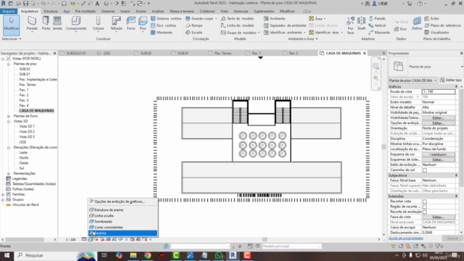Collapse the Vistas 3D tree node
This screenshot has height=261, width=464.
tap(9, 121)
